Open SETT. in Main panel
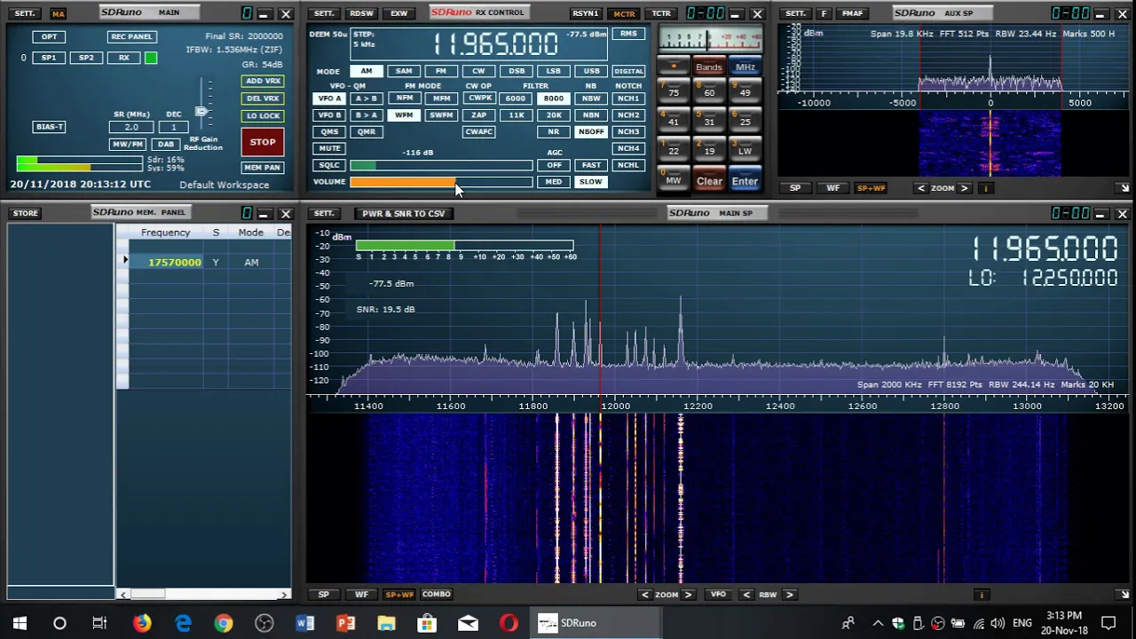The image size is (1136, 639). click(x=25, y=13)
